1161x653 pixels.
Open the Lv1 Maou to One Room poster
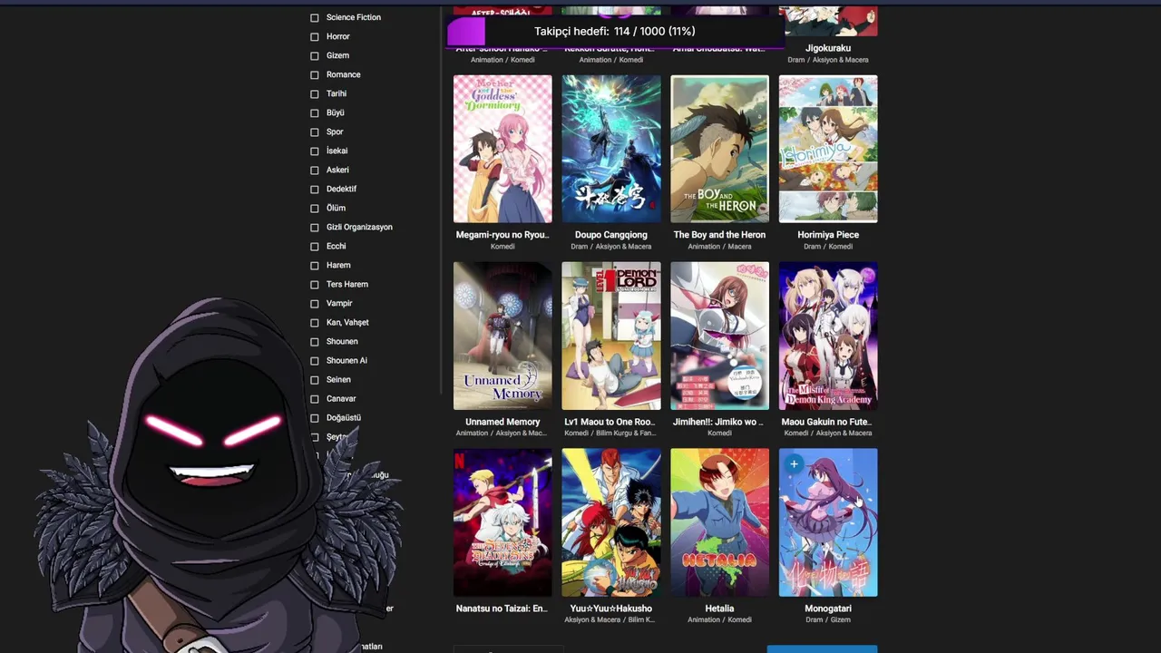[x=611, y=336]
